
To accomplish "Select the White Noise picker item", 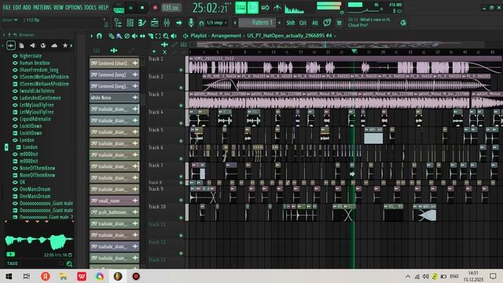I will (x=114, y=97).
